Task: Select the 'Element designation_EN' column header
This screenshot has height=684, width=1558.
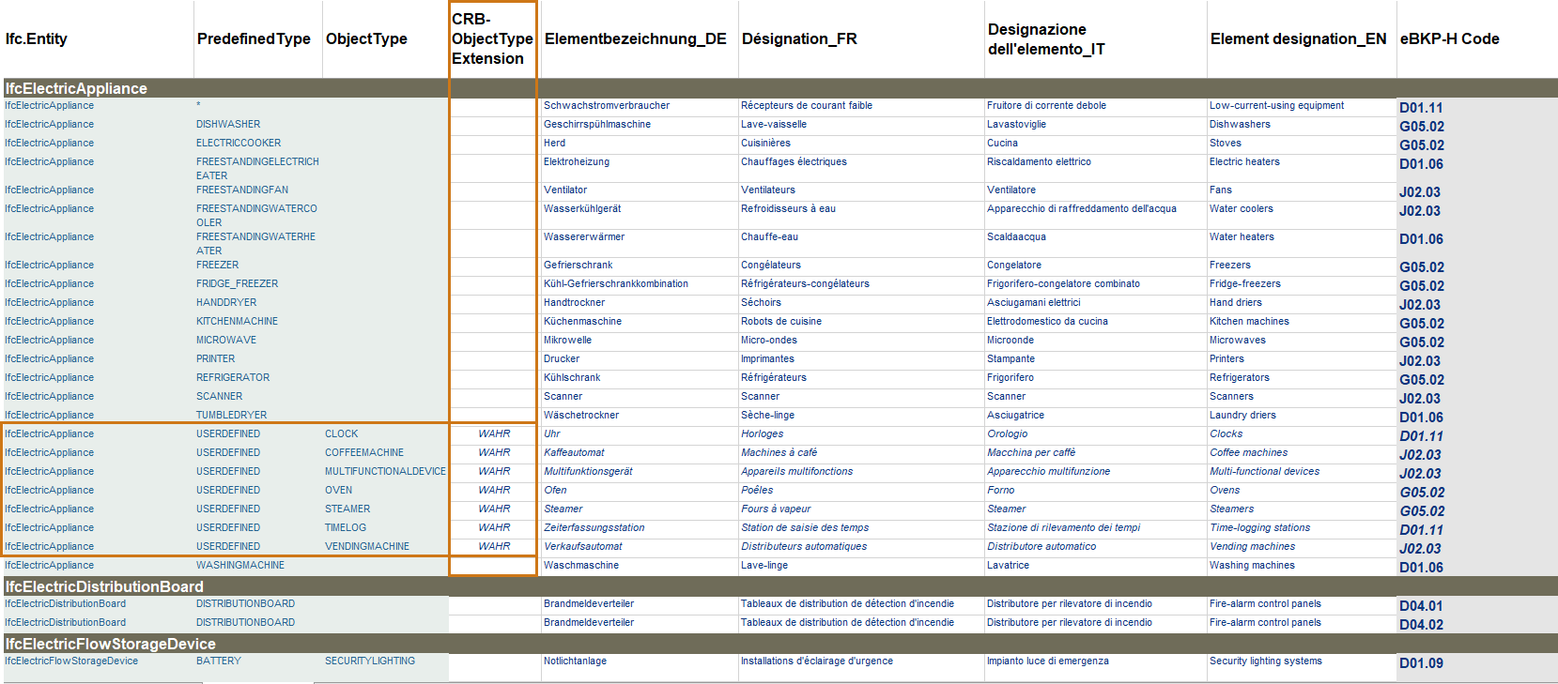Action: pos(1299,38)
